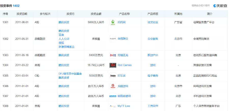Click 腾讯投资 investor in row 1386
The width and height of the screenshot is (229, 111).
coord(64,86)
